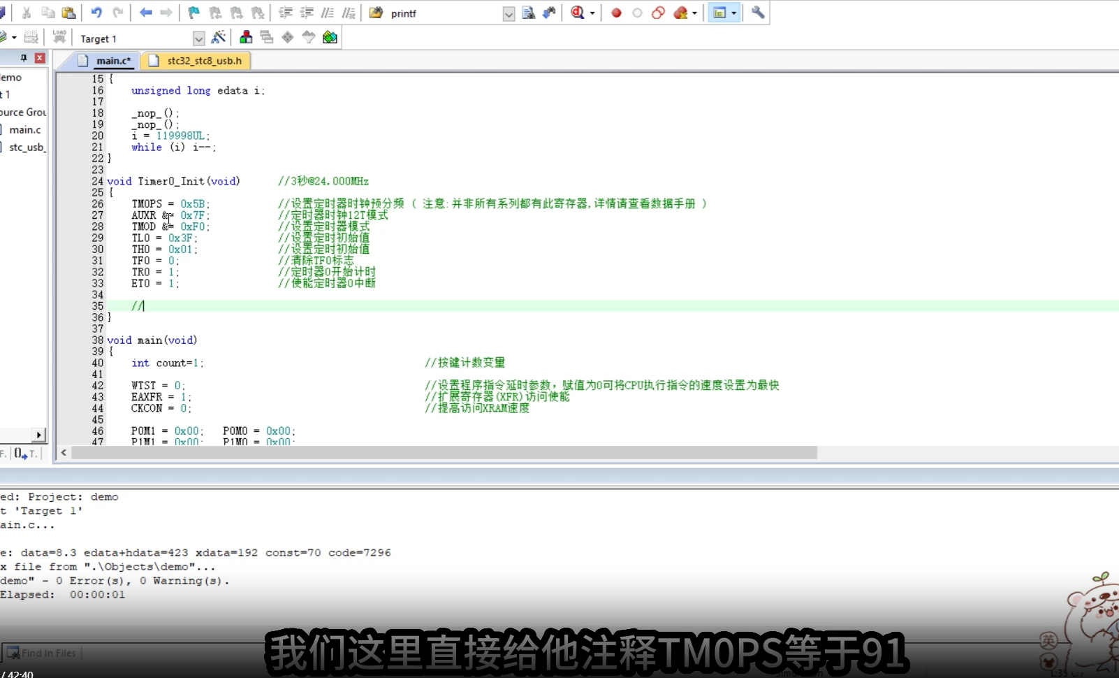Image resolution: width=1119 pixels, height=678 pixels.
Task: Click line 24 void Timer0_Init(void)
Action: pos(174,181)
